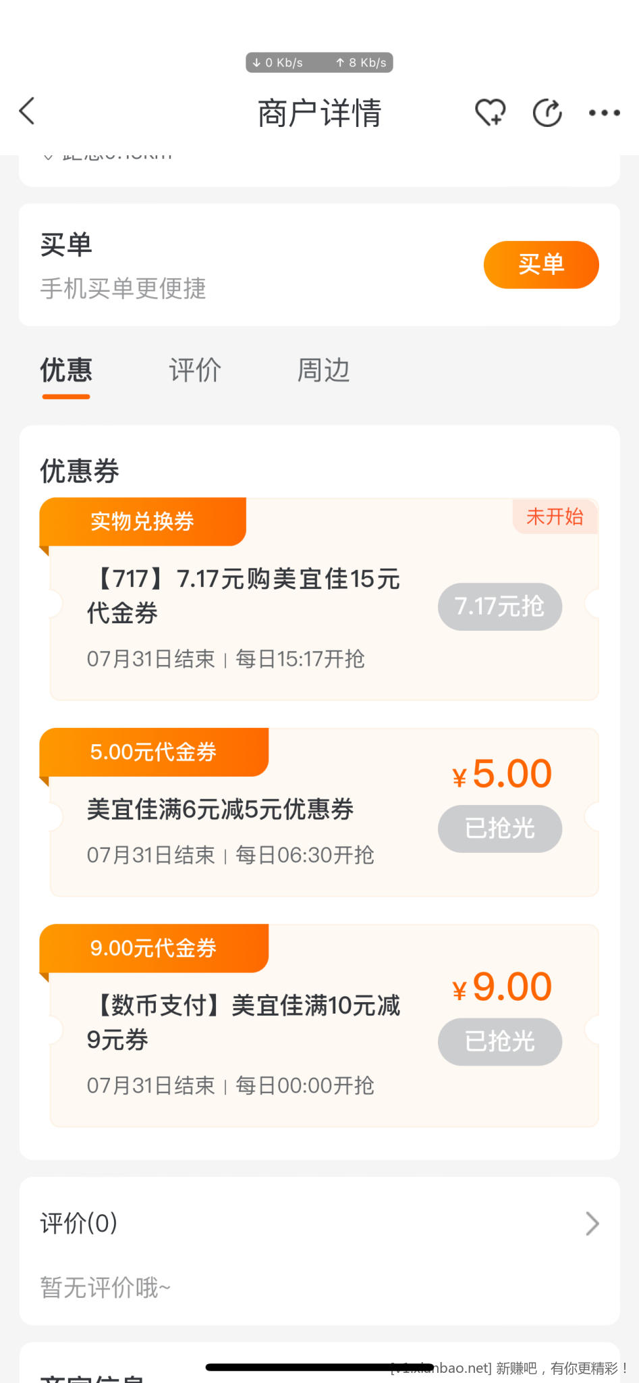Open the 周边 tab
The image size is (639, 1383).
point(324,371)
